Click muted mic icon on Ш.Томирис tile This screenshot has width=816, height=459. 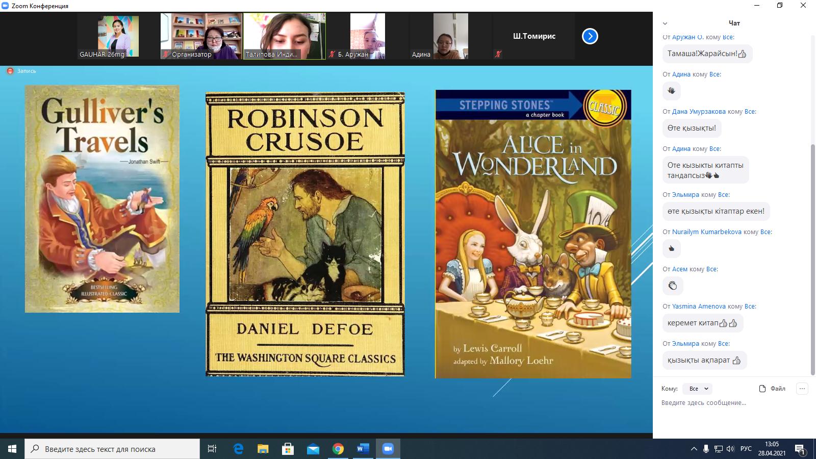click(498, 54)
